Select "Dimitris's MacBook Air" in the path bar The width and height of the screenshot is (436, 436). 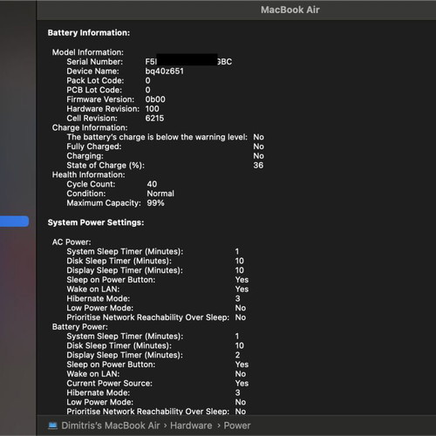111,426
